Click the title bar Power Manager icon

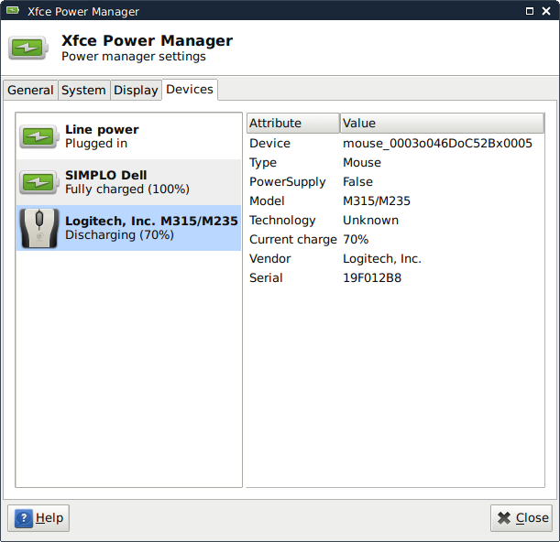tap(13, 10)
